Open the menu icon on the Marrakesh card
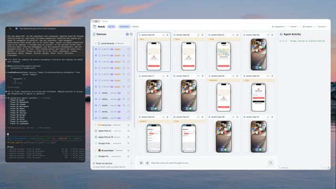 pyautogui.click(x=237, y=76)
